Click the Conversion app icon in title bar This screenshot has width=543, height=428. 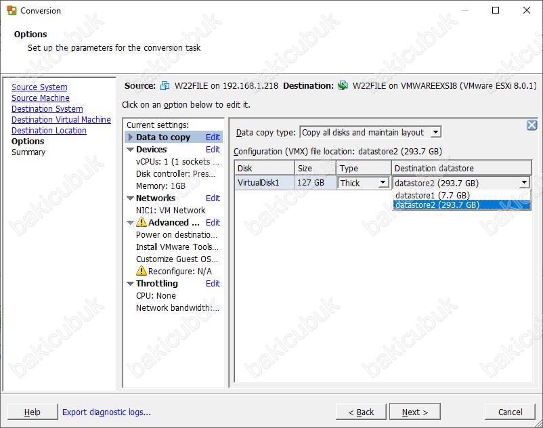pos(12,10)
